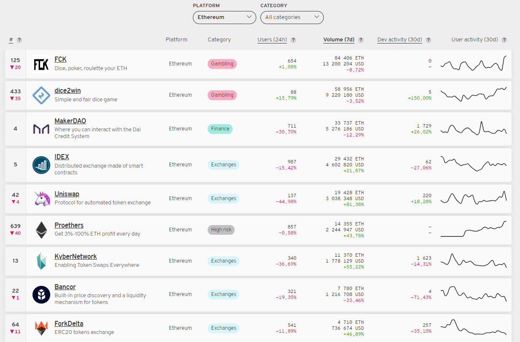Click dice2win dev activity '+150,00%'
The width and height of the screenshot is (520, 342).
420,98
